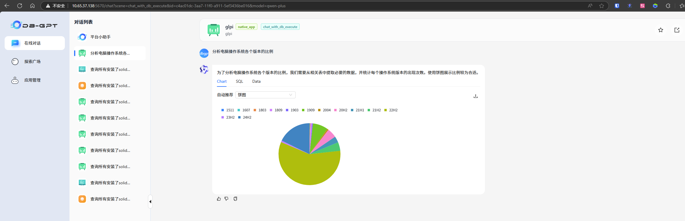
Task: Open read aloud icon in address bar
Action: (x=590, y=6)
